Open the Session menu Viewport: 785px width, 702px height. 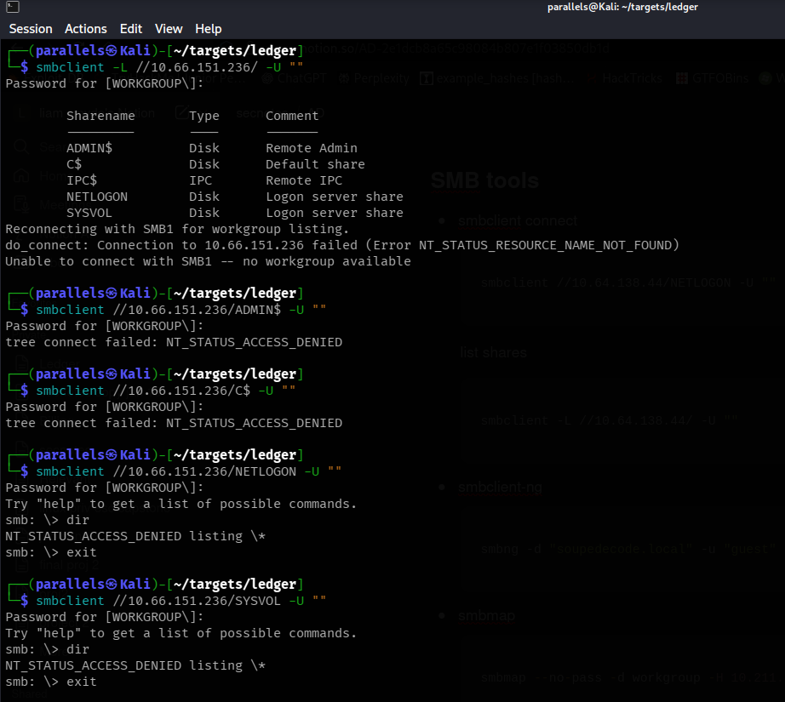pos(31,29)
